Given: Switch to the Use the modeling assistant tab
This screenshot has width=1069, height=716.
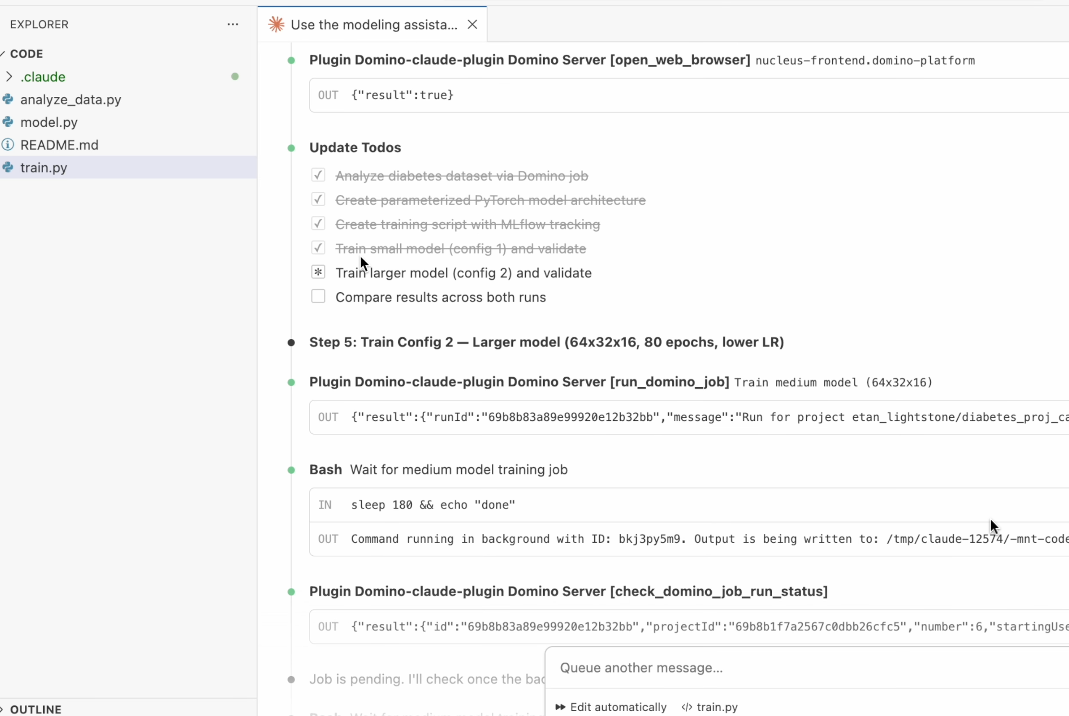Looking at the screenshot, I should [373, 24].
